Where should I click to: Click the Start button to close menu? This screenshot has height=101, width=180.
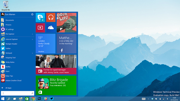click(x=3, y=99)
